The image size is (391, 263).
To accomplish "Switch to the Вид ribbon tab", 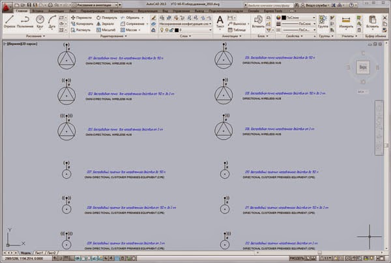I will [165, 11].
